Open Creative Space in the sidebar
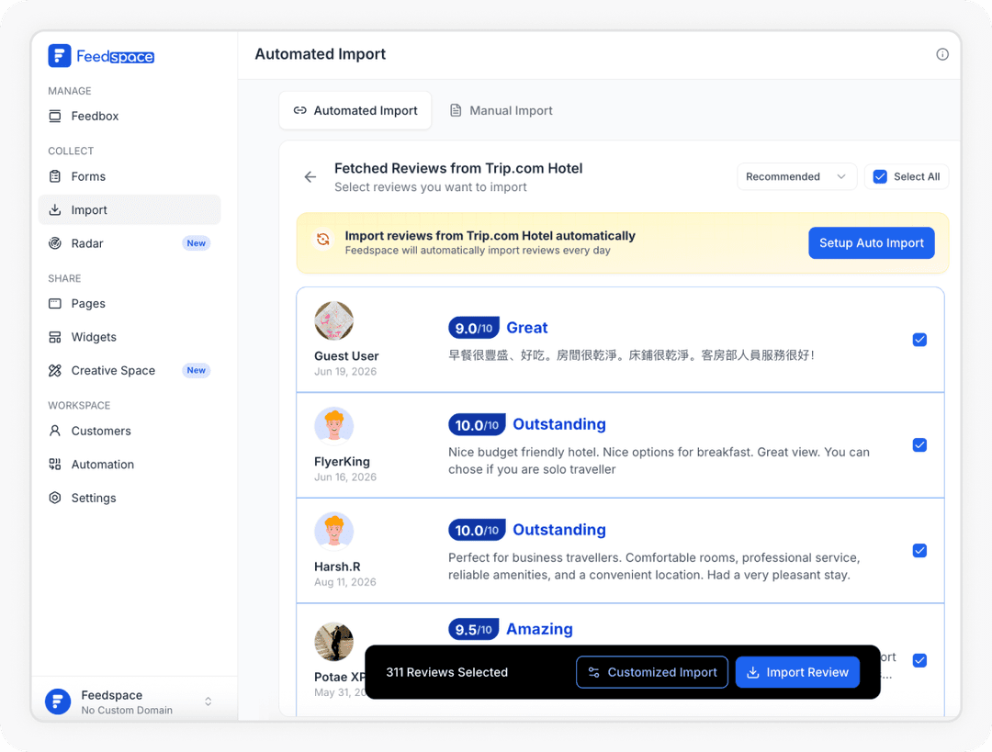The height and width of the screenshot is (752, 992). [130, 371]
